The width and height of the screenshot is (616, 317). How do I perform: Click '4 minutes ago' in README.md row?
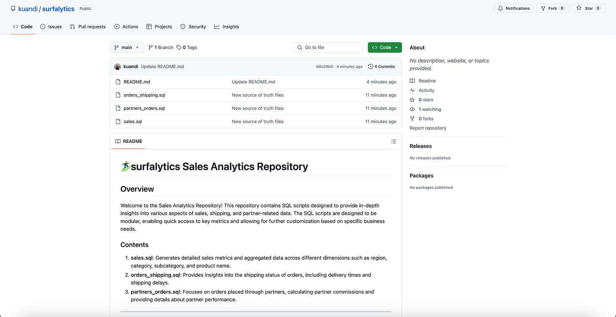coord(381,82)
